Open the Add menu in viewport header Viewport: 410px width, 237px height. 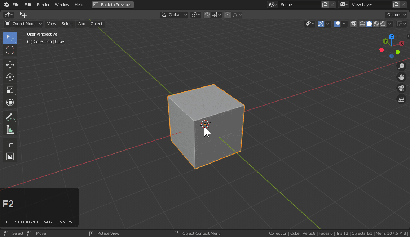(x=82, y=24)
